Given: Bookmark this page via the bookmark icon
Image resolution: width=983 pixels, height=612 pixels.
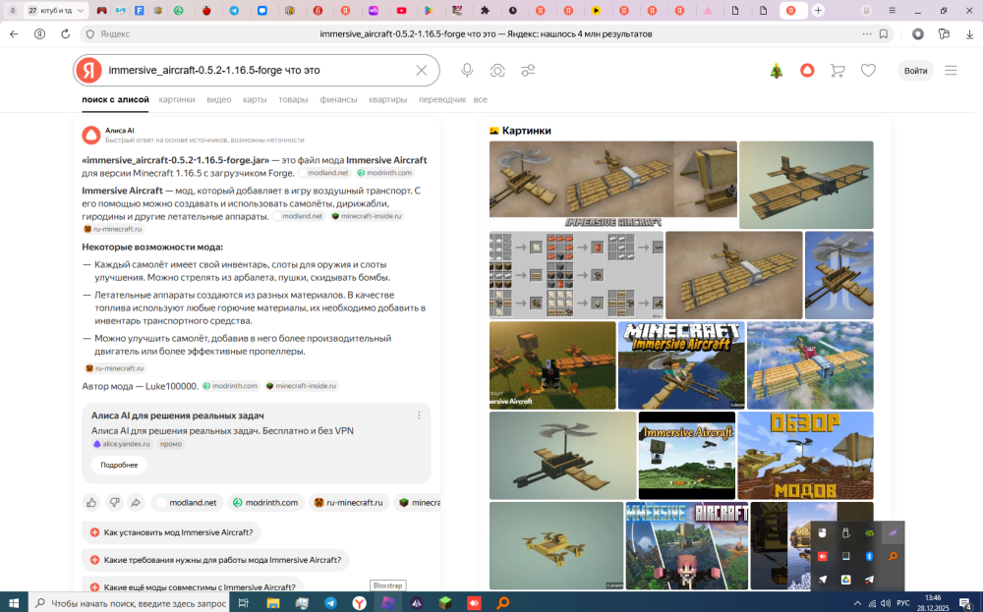Looking at the screenshot, I should [x=884, y=33].
